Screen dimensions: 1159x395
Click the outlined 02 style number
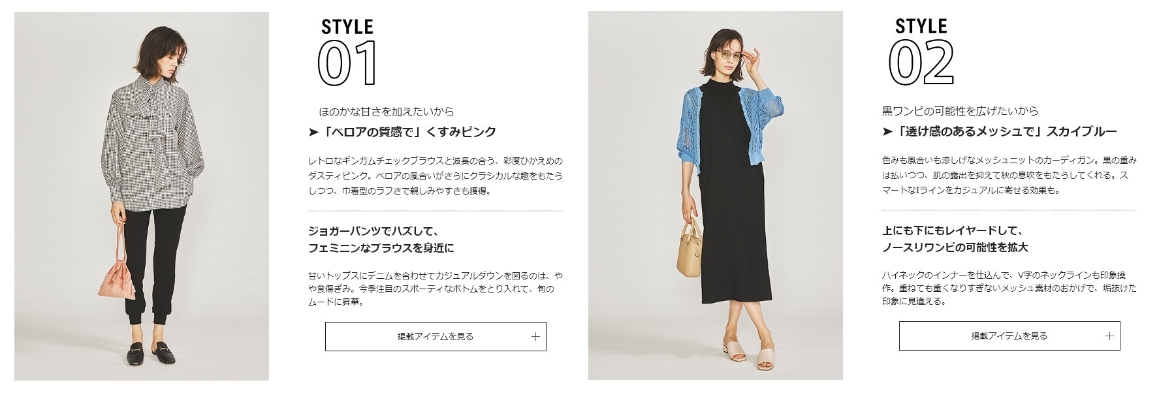921,62
